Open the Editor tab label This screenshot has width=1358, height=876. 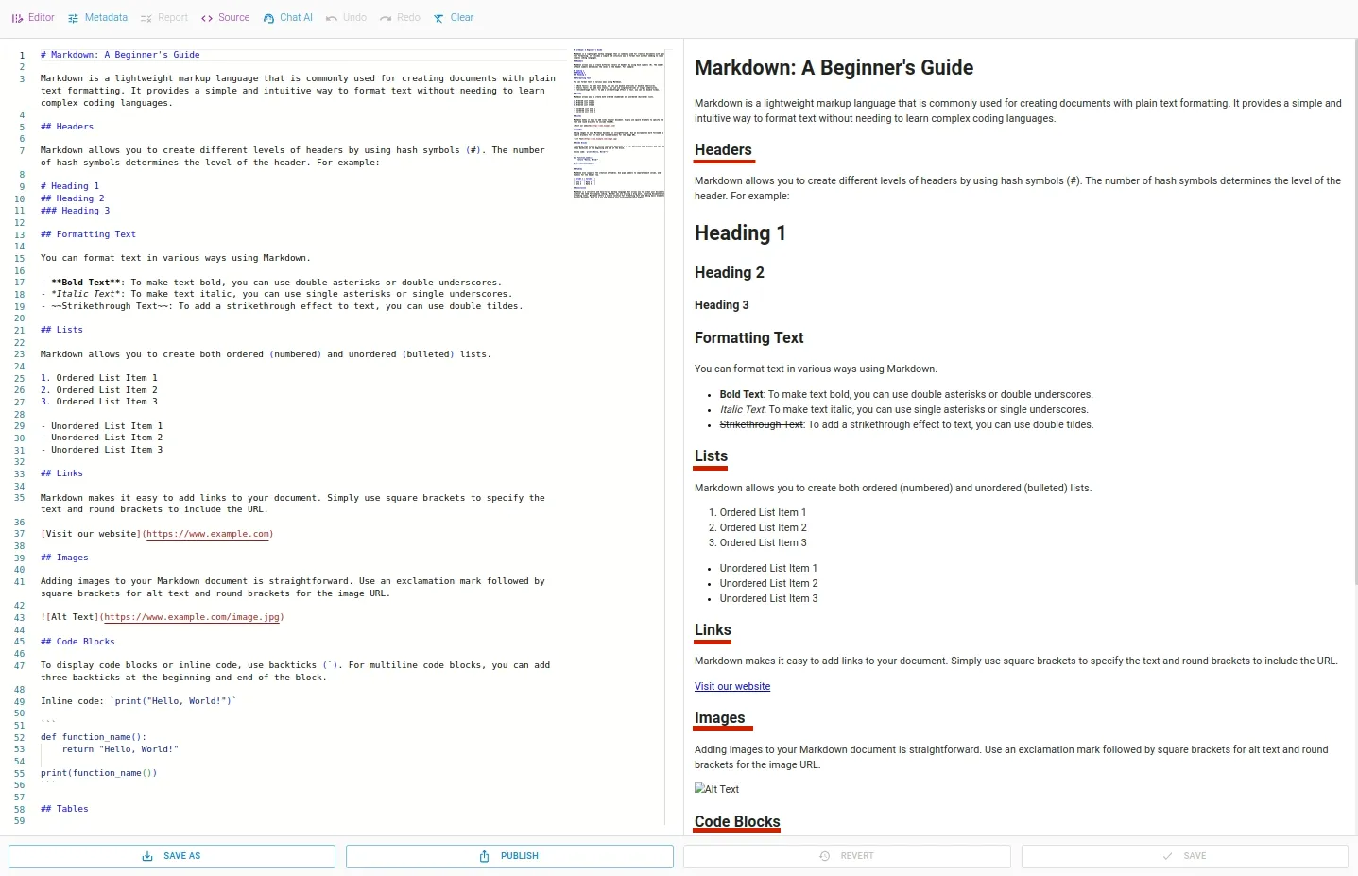[42, 18]
